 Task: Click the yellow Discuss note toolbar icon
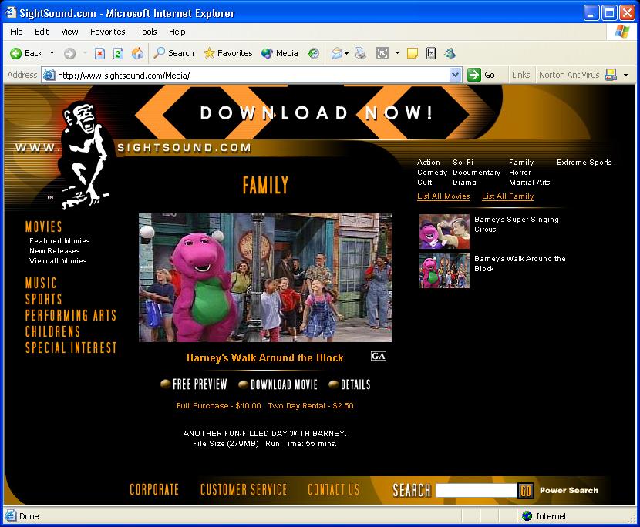[x=413, y=53]
